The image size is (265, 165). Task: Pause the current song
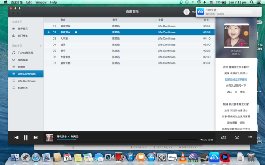coord(26,138)
